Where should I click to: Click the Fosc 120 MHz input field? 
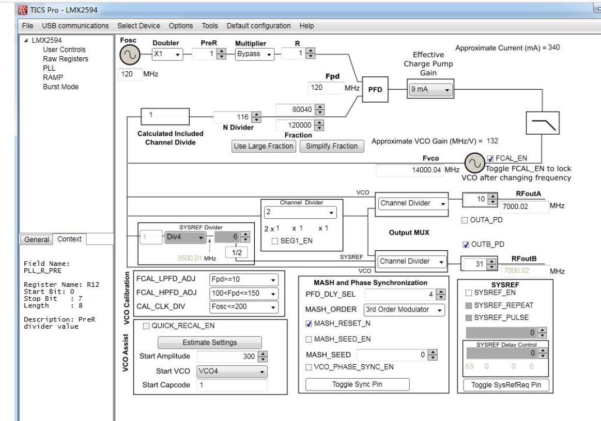[130, 74]
